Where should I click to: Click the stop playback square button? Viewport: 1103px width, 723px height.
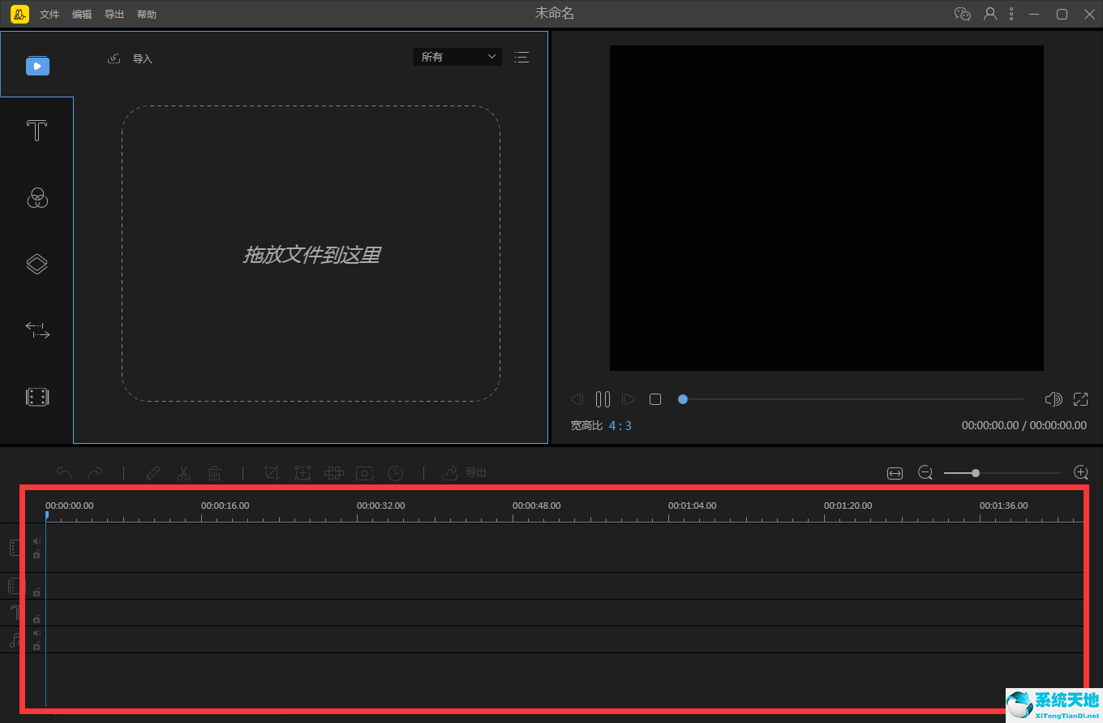(655, 399)
